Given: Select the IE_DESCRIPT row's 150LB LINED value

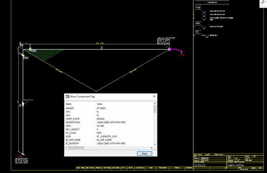Looking at the screenshot, I should tap(111, 144).
